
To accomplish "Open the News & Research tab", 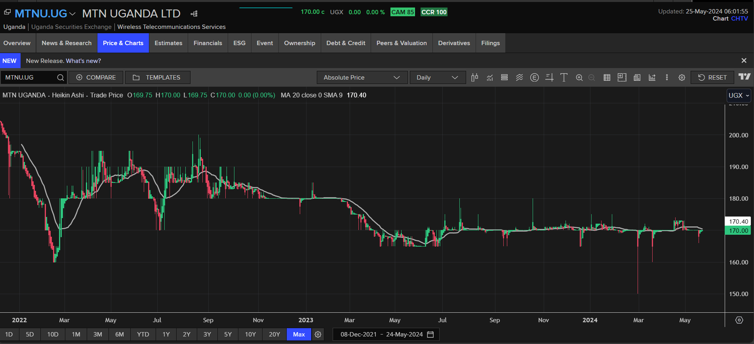I will coord(67,43).
